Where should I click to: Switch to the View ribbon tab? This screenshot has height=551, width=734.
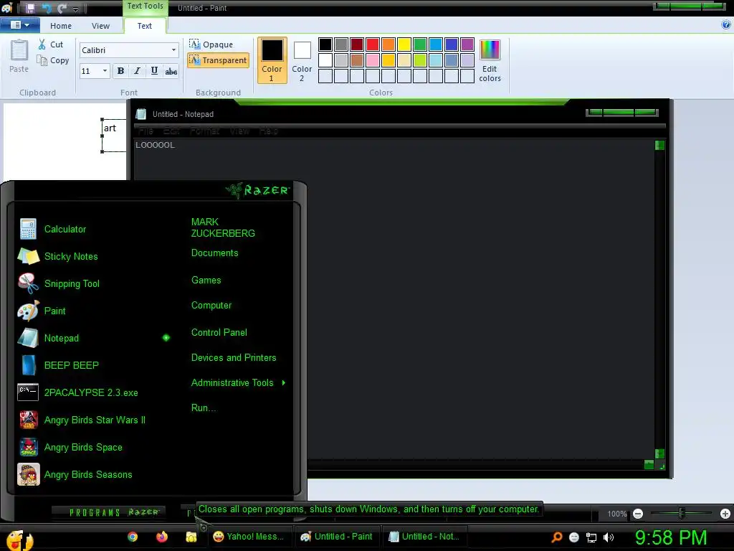pyautogui.click(x=100, y=26)
